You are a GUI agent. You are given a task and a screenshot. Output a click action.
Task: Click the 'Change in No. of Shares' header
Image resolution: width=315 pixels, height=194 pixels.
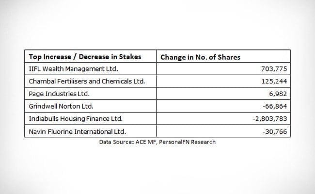[x=200, y=57]
